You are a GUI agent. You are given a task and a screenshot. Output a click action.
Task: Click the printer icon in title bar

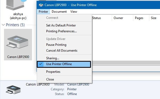pyautogui.click(x=41, y=5)
